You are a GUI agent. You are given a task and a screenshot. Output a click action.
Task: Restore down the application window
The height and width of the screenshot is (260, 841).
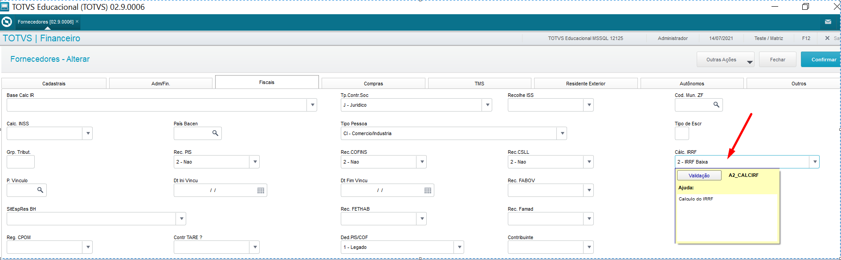click(805, 7)
